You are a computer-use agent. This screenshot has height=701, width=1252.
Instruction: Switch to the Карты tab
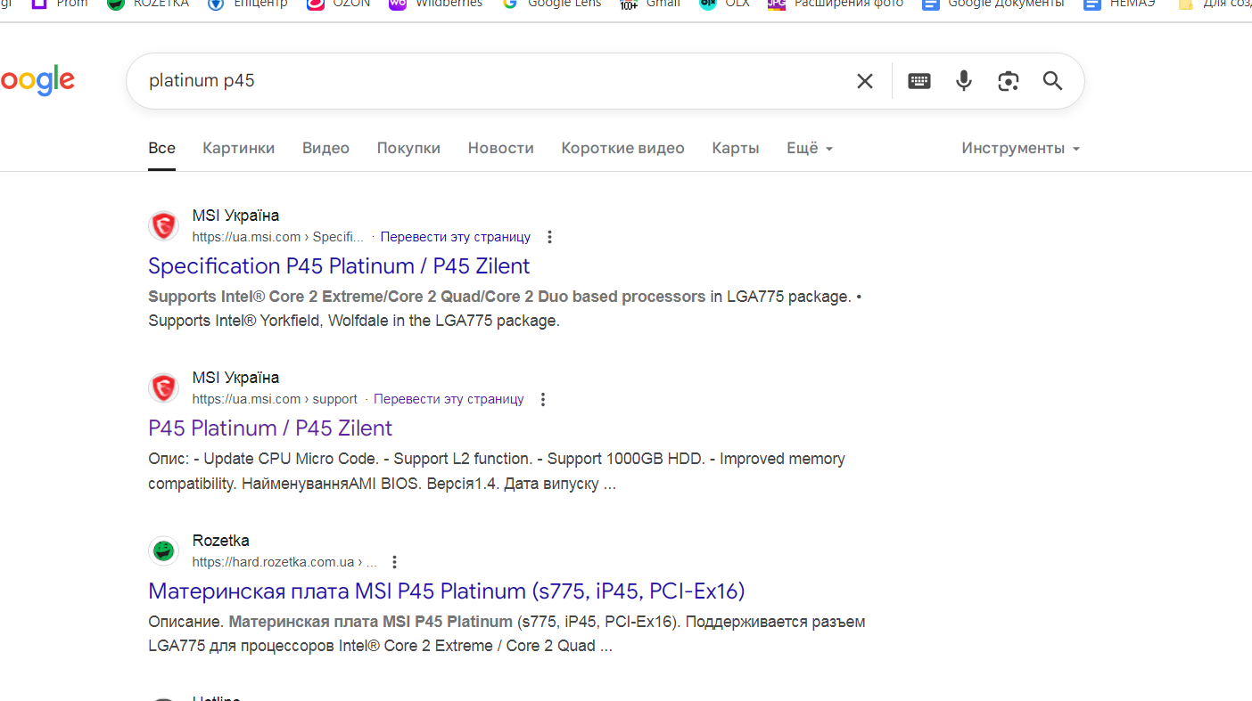pyautogui.click(x=736, y=148)
